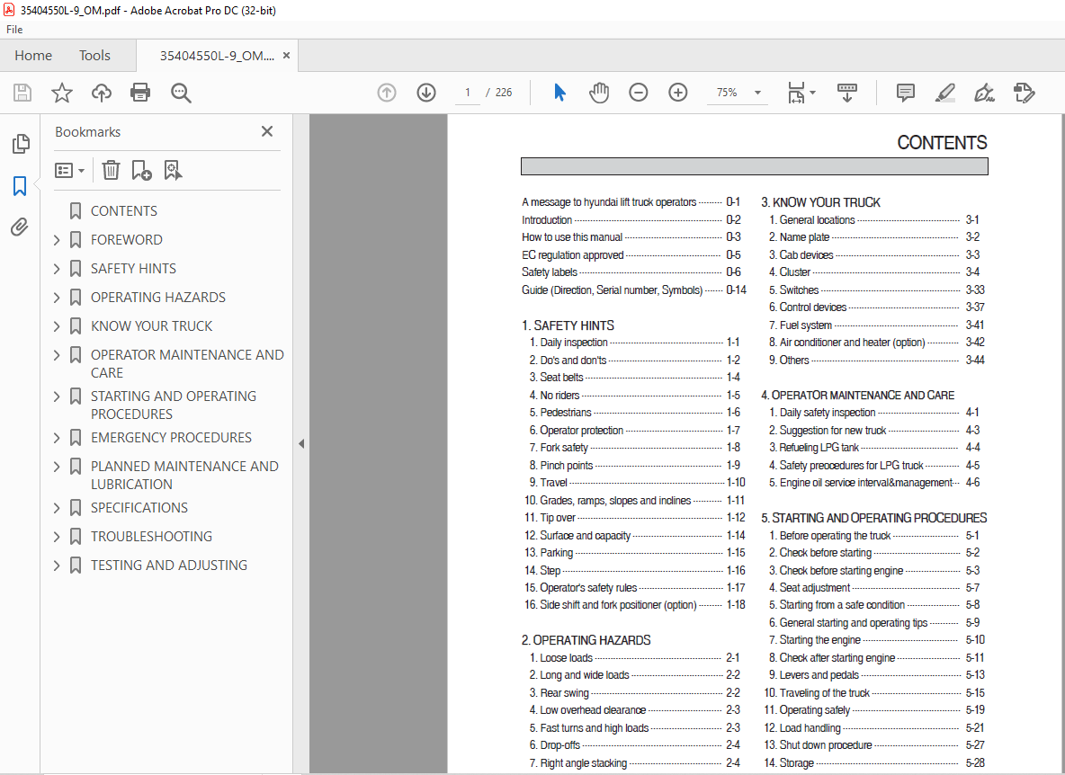Click 'Cluster' contents entry
Screen dimensions: 1065x775
pos(873,272)
